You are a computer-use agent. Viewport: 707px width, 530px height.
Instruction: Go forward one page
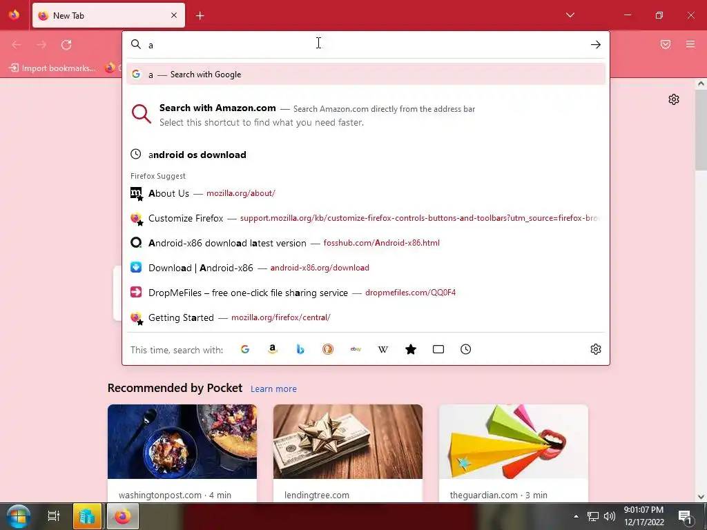[41, 45]
